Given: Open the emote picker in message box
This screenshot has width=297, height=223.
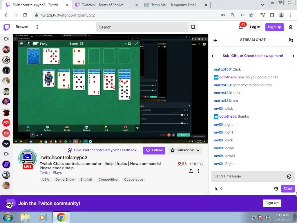Looking at the screenshot, I should tap(289, 177).
